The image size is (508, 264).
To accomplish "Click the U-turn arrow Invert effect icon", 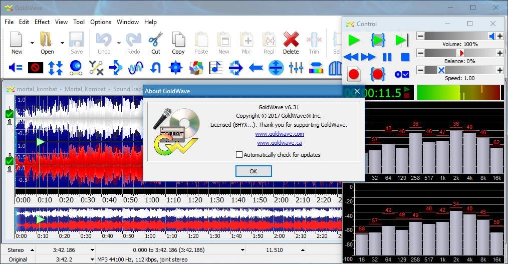I will coord(156,68).
